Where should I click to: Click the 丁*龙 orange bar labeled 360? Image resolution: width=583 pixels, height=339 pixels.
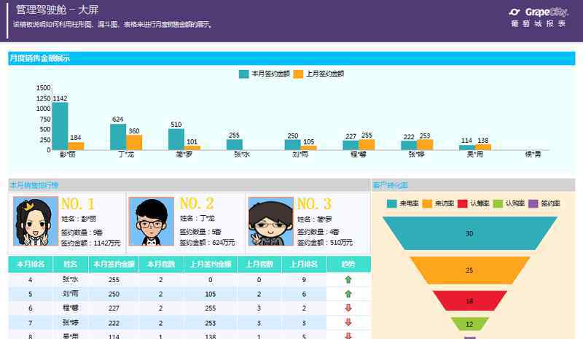(x=134, y=142)
